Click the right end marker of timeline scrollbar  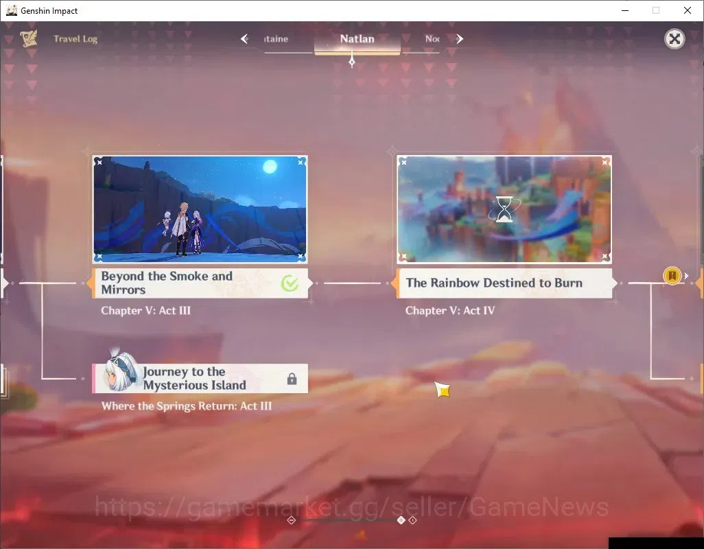coord(412,520)
